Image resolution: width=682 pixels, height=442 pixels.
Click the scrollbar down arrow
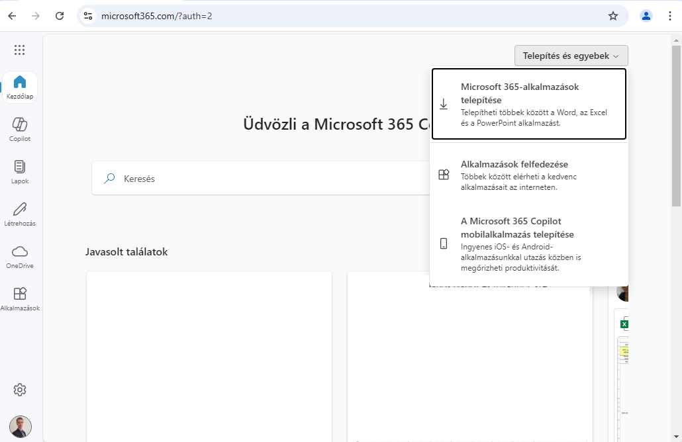coord(676,436)
